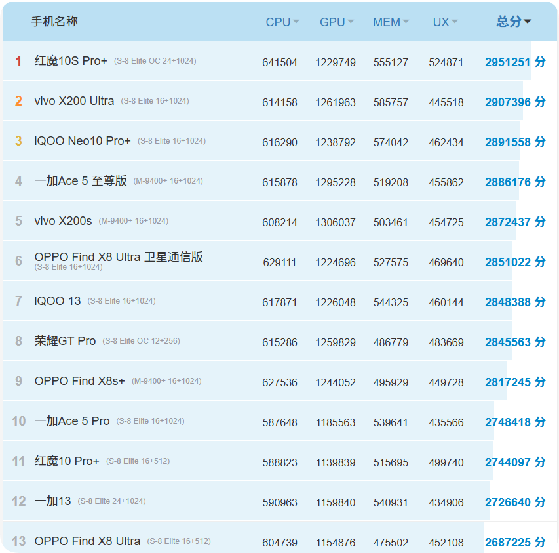Image resolution: width=559 pixels, height=553 pixels.
Task: Click GPU score 1306037
Action: pyautogui.click(x=336, y=222)
